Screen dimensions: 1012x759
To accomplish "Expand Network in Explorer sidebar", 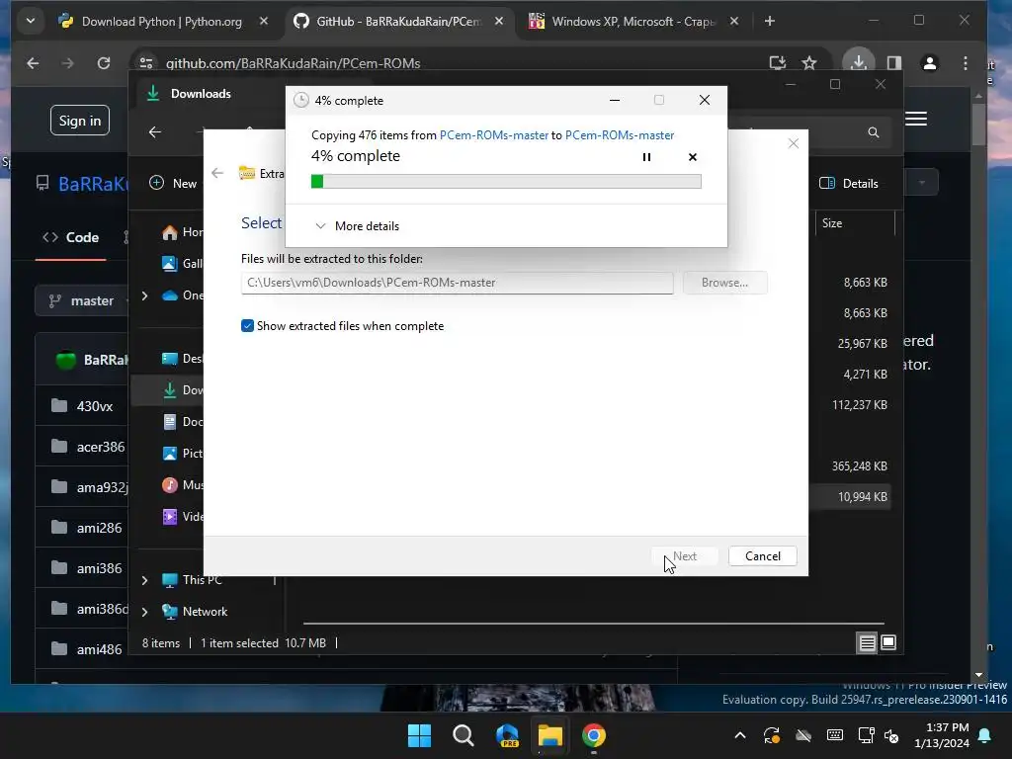I will coord(144,612).
